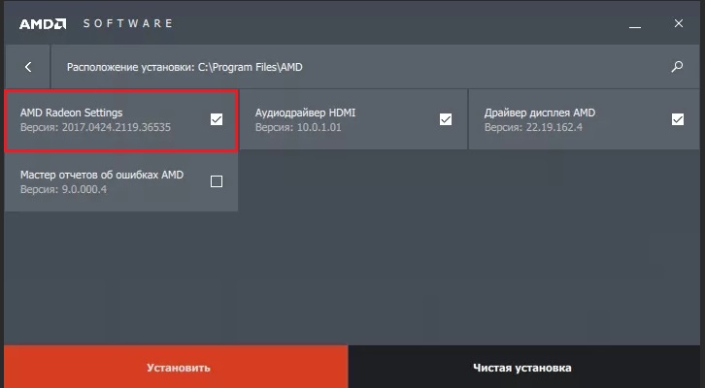Click the Установить button
This screenshot has width=705, height=388.
[177, 367]
